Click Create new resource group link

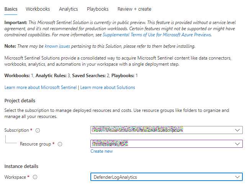click(x=101, y=151)
